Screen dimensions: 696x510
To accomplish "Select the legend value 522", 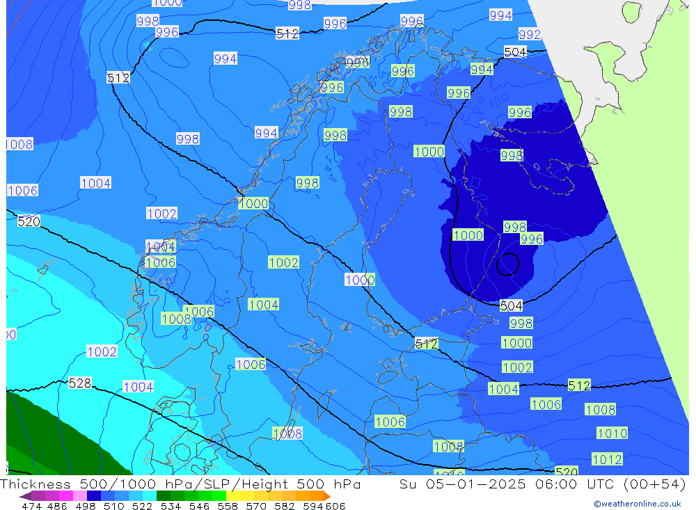I will click(142, 506).
